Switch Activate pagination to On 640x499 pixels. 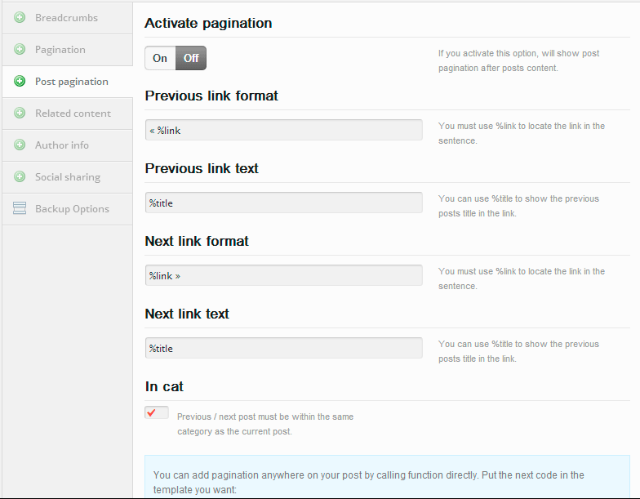click(160, 58)
